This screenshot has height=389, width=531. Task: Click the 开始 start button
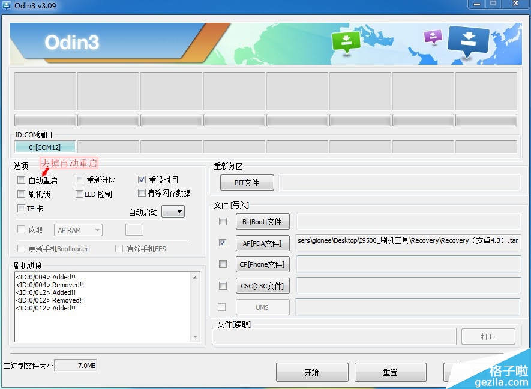pyautogui.click(x=312, y=372)
